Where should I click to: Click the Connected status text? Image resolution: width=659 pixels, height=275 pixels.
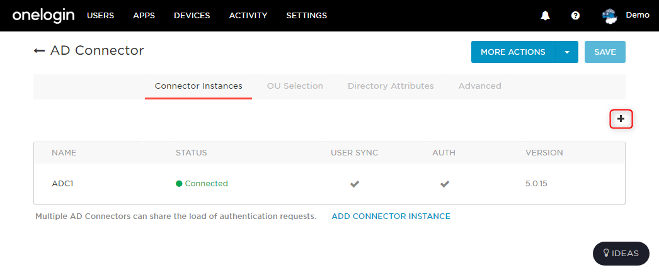point(207,184)
